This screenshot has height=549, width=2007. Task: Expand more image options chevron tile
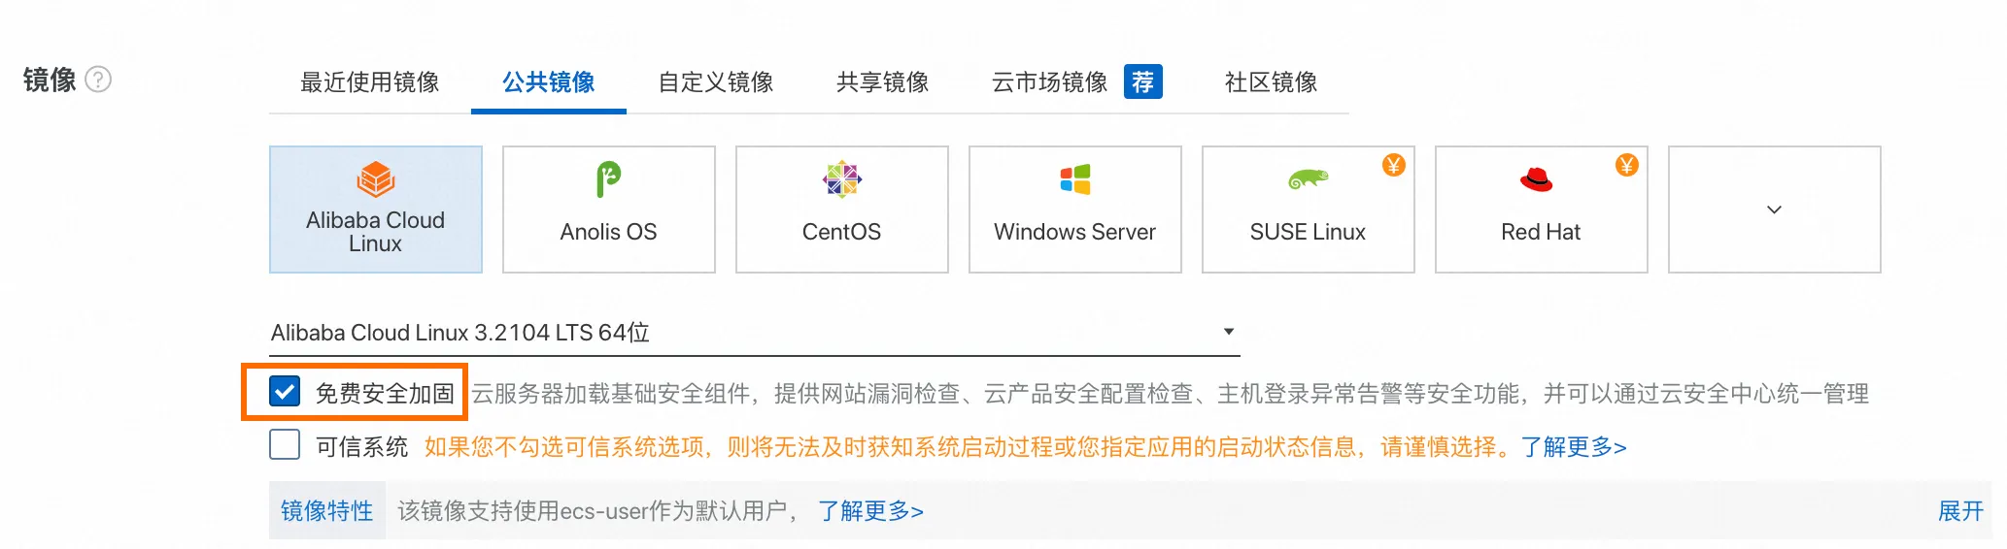[1775, 210]
